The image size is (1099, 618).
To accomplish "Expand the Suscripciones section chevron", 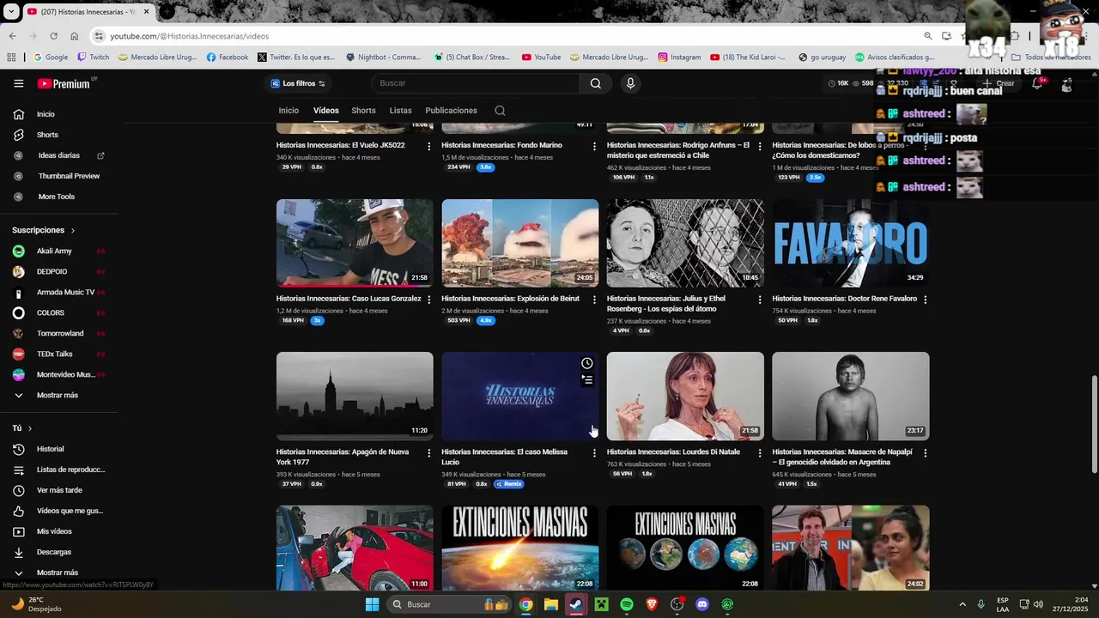I will tap(72, 230).
